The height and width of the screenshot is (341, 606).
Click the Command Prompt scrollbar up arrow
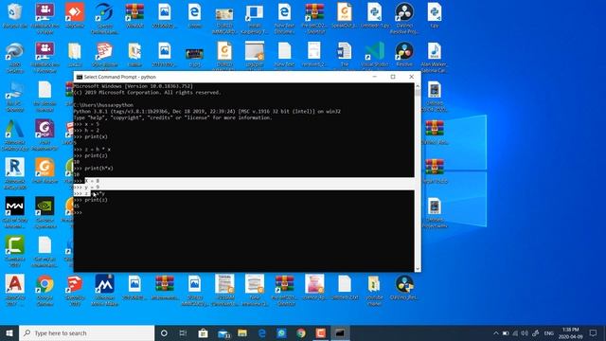pos(418,86)
